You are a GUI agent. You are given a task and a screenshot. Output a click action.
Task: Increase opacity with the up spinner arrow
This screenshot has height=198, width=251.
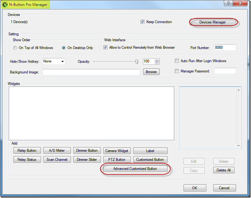[x=157, y=60]
